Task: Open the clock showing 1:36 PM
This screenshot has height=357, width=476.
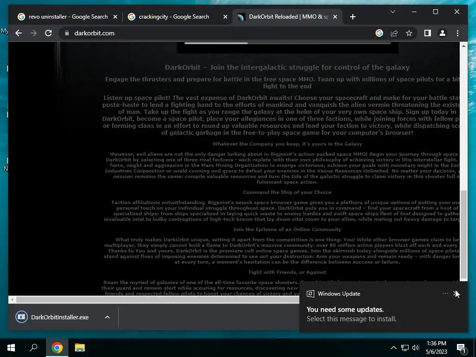Action: 436,348
